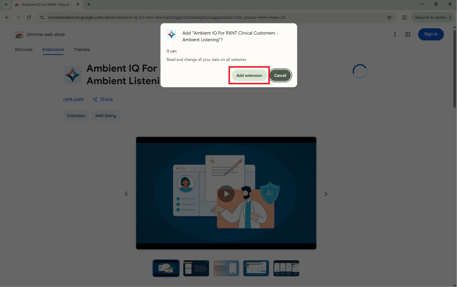This screenshot has width=457, height=287.
Task: Bookmark this page with the star icon
Action: (389, 17)
